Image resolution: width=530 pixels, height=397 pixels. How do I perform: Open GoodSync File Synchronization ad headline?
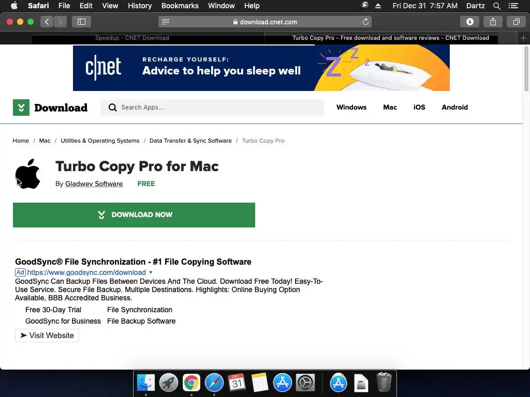[x=133, y=262]
